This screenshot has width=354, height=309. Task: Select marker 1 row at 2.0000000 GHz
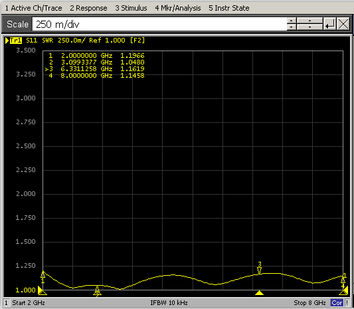tap(96, 56)
